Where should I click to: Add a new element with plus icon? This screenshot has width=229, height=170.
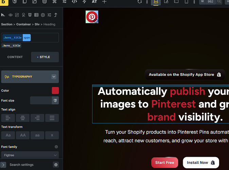click(104, 2)
